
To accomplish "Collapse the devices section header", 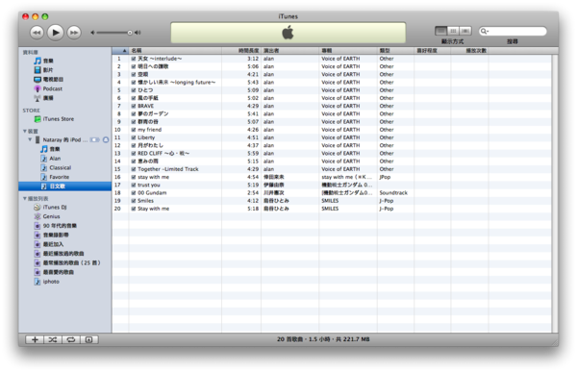I will 25,131.
